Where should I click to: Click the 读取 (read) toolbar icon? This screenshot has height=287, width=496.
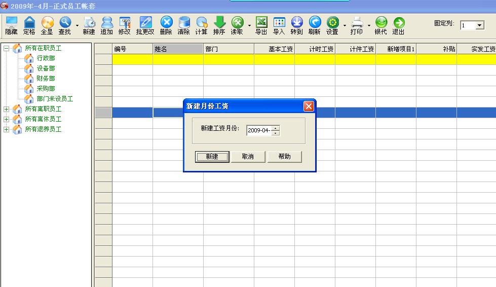237,25
